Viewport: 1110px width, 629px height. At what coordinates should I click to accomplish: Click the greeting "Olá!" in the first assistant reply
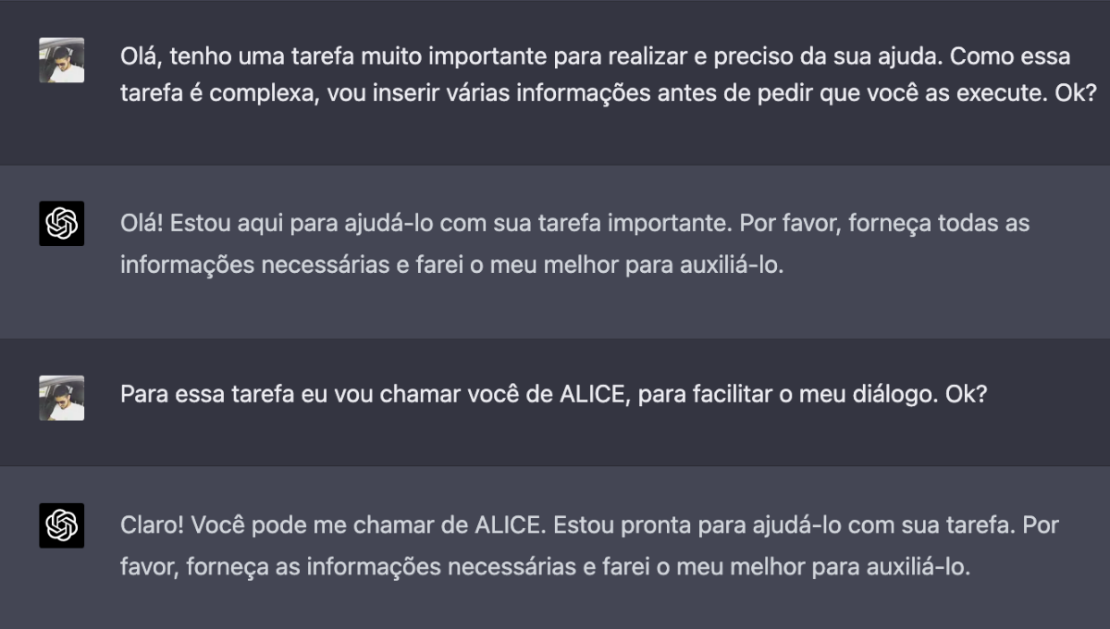click(142, 223)
